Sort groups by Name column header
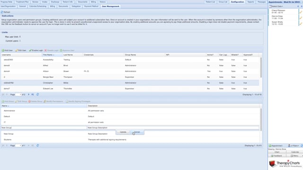This screenshot has height=170, width=303. (x=44, y=106)
